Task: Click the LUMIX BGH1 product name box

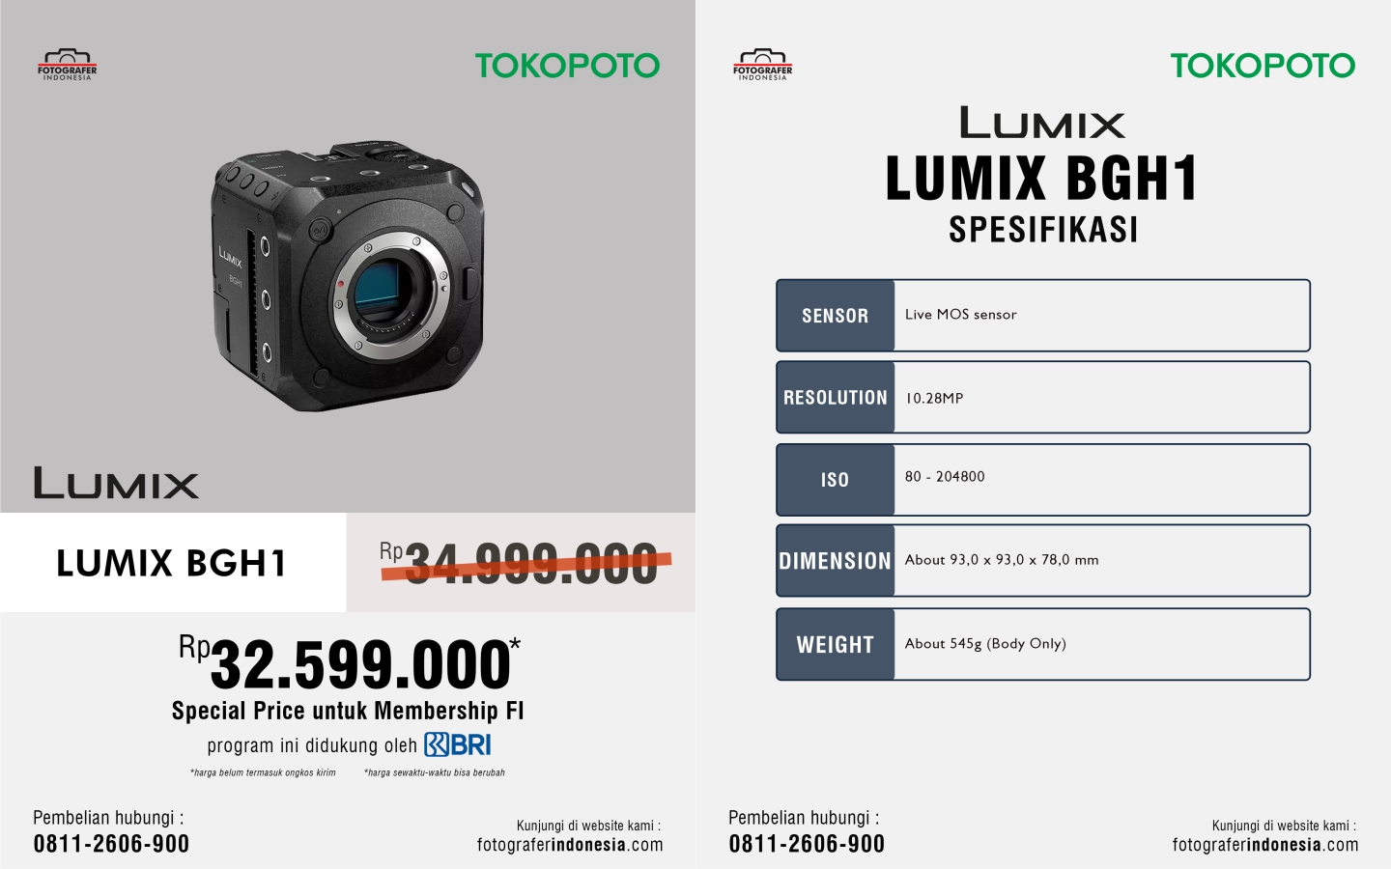Action: [x=173, y=563]
